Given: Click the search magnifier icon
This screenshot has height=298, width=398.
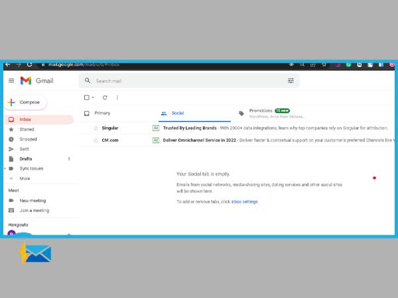Looking at the screenshot, I should tap(88, 81).
